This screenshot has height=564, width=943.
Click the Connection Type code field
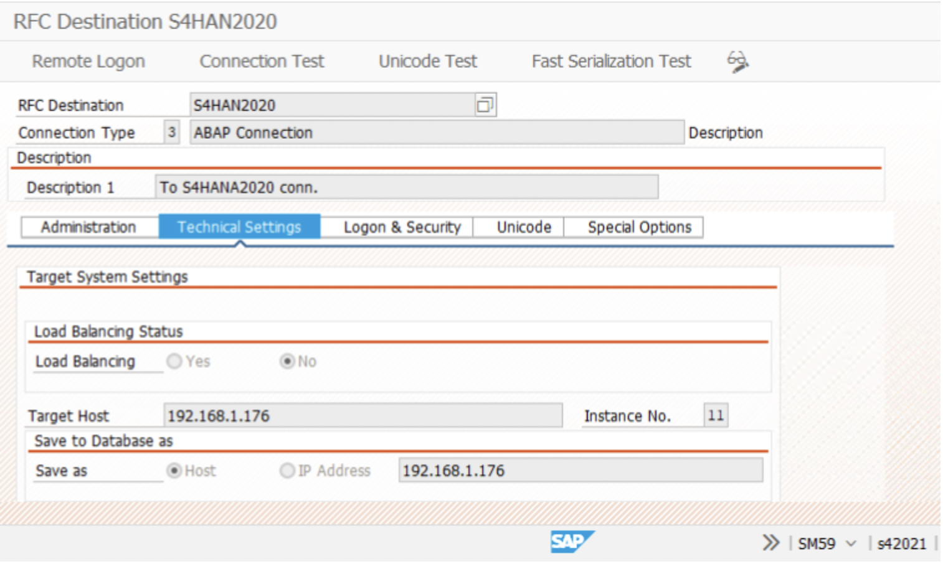click(171, 132)
